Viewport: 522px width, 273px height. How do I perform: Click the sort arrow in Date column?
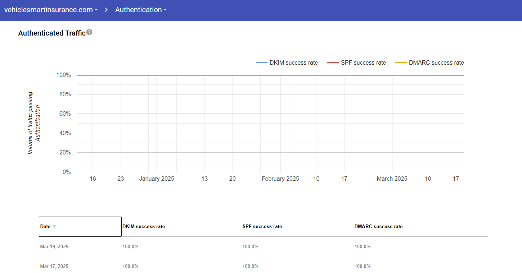pos(54,227)
